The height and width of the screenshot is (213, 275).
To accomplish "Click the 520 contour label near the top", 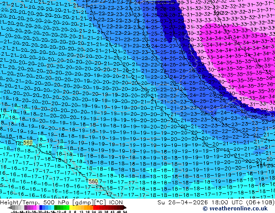I will (x=218, y=13).
